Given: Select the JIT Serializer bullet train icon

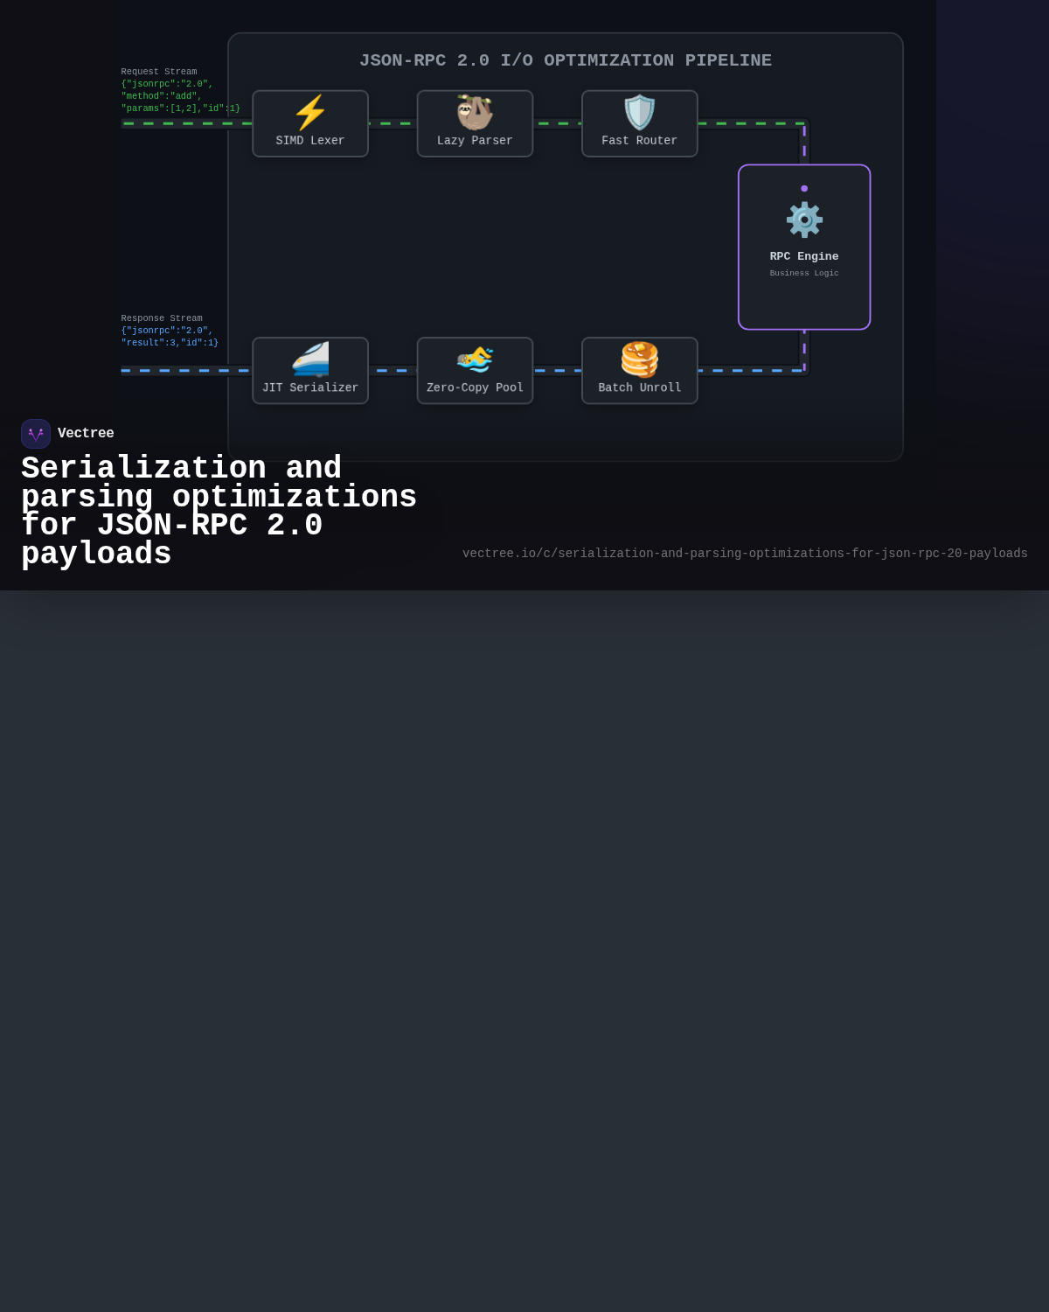Looking at the screenshot, I should (x=310, y=359).
